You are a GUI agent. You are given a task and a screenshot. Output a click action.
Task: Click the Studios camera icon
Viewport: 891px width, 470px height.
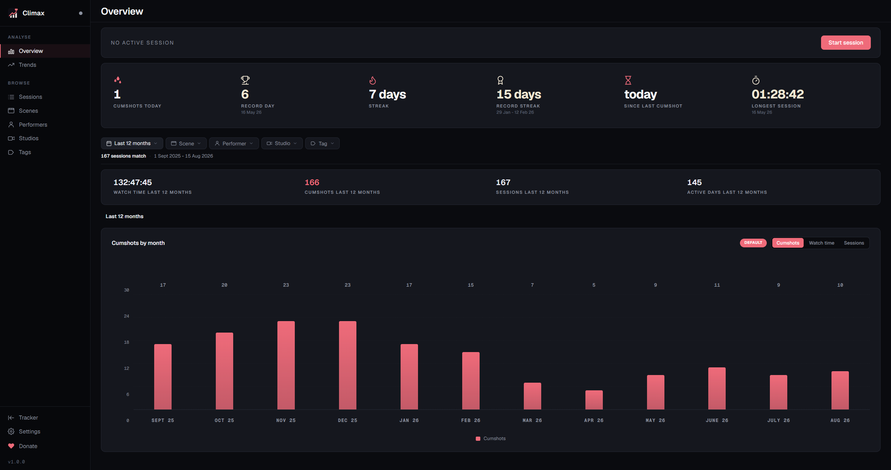(11, 138)
